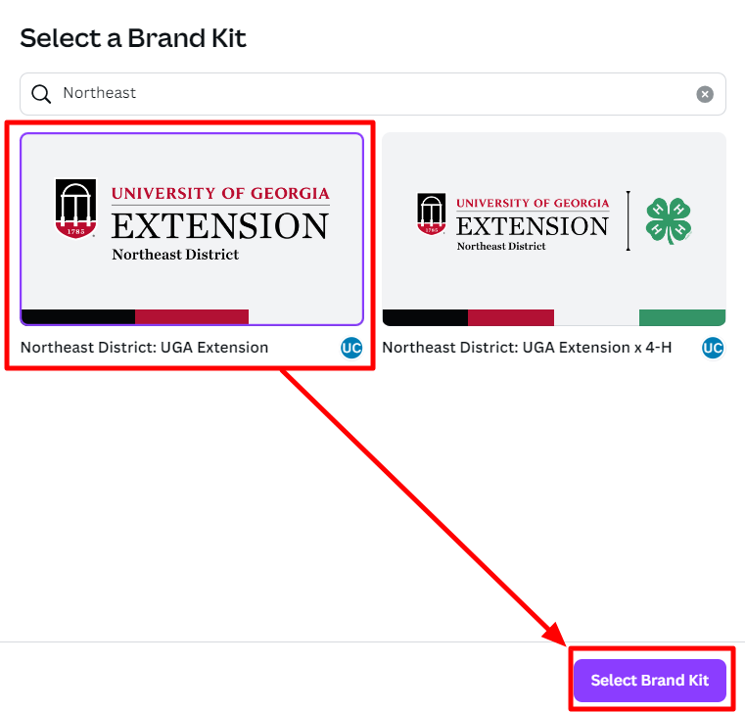Click the red swatch in first kit
This screenshot has width=745, height=712.
[x=192, y=317]
